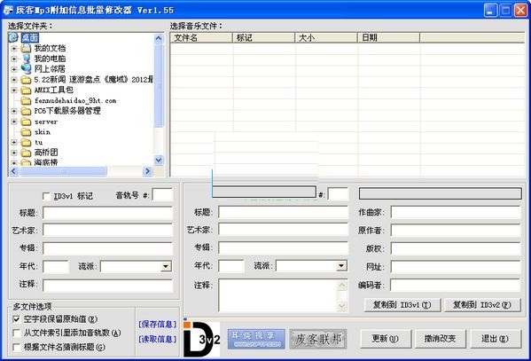
Task: Click the AMXX工具包 folder icon
Action: point(26,90)
